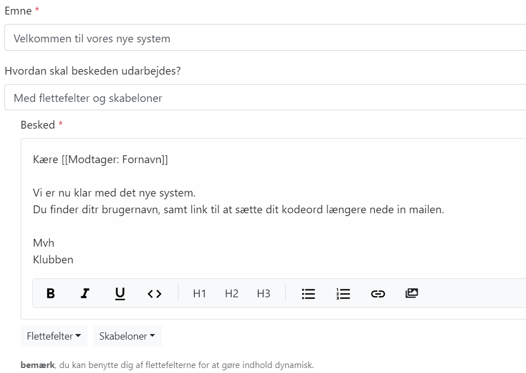Click the 'Du finder ditr brugernavn' sentence
The image size is (526, 373).
coord(238,209)
